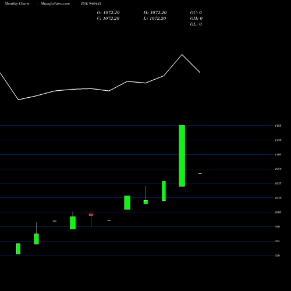The width and height of the screenshot is (291, 291).
Task: Select the "O: 1072.20" open value
Action: tap(108, 13)
